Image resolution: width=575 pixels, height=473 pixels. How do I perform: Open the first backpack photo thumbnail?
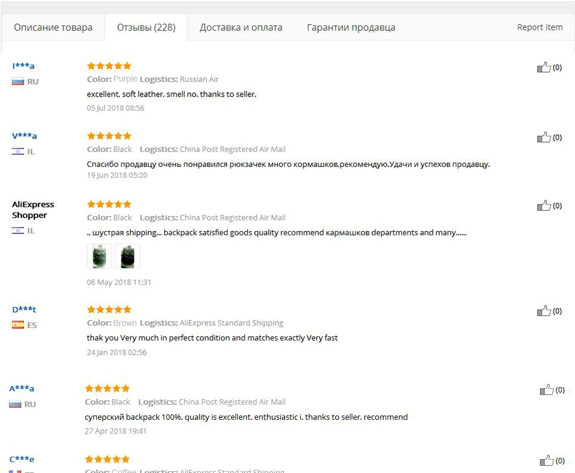click(99, 256)
